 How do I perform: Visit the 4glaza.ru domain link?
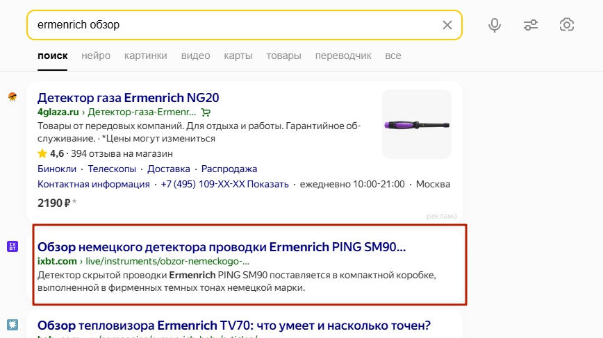(58, 112)
